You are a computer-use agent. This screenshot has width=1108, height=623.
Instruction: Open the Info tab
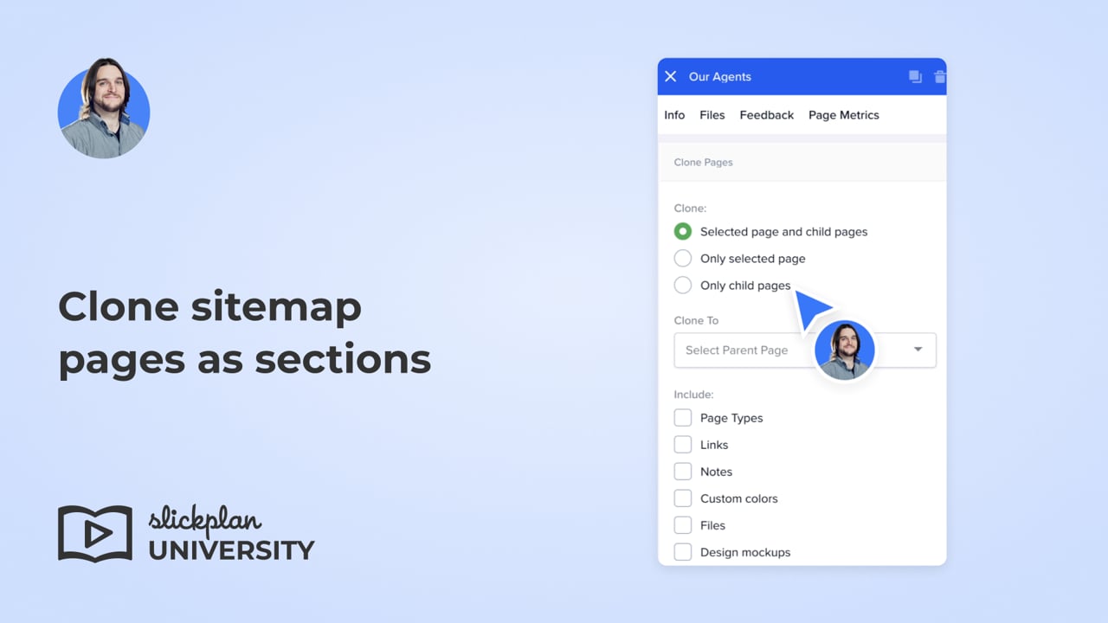click(x=674, y=115)
